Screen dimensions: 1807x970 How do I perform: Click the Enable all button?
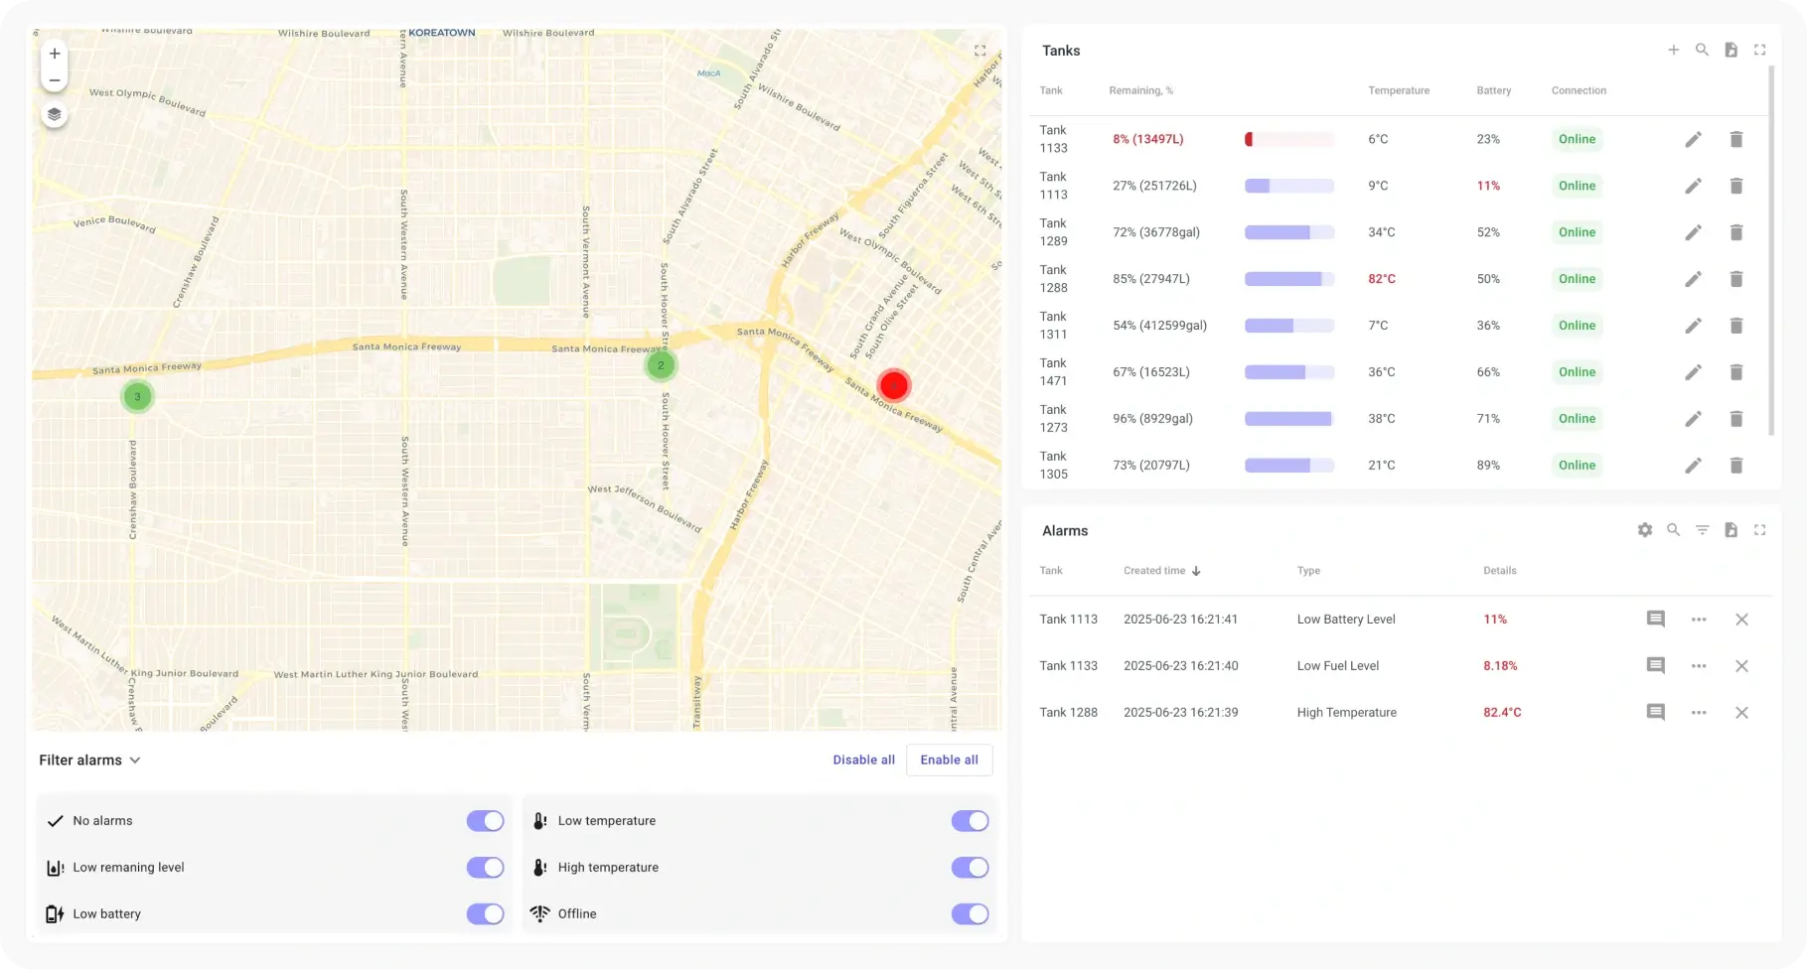[x=948, y=760]
